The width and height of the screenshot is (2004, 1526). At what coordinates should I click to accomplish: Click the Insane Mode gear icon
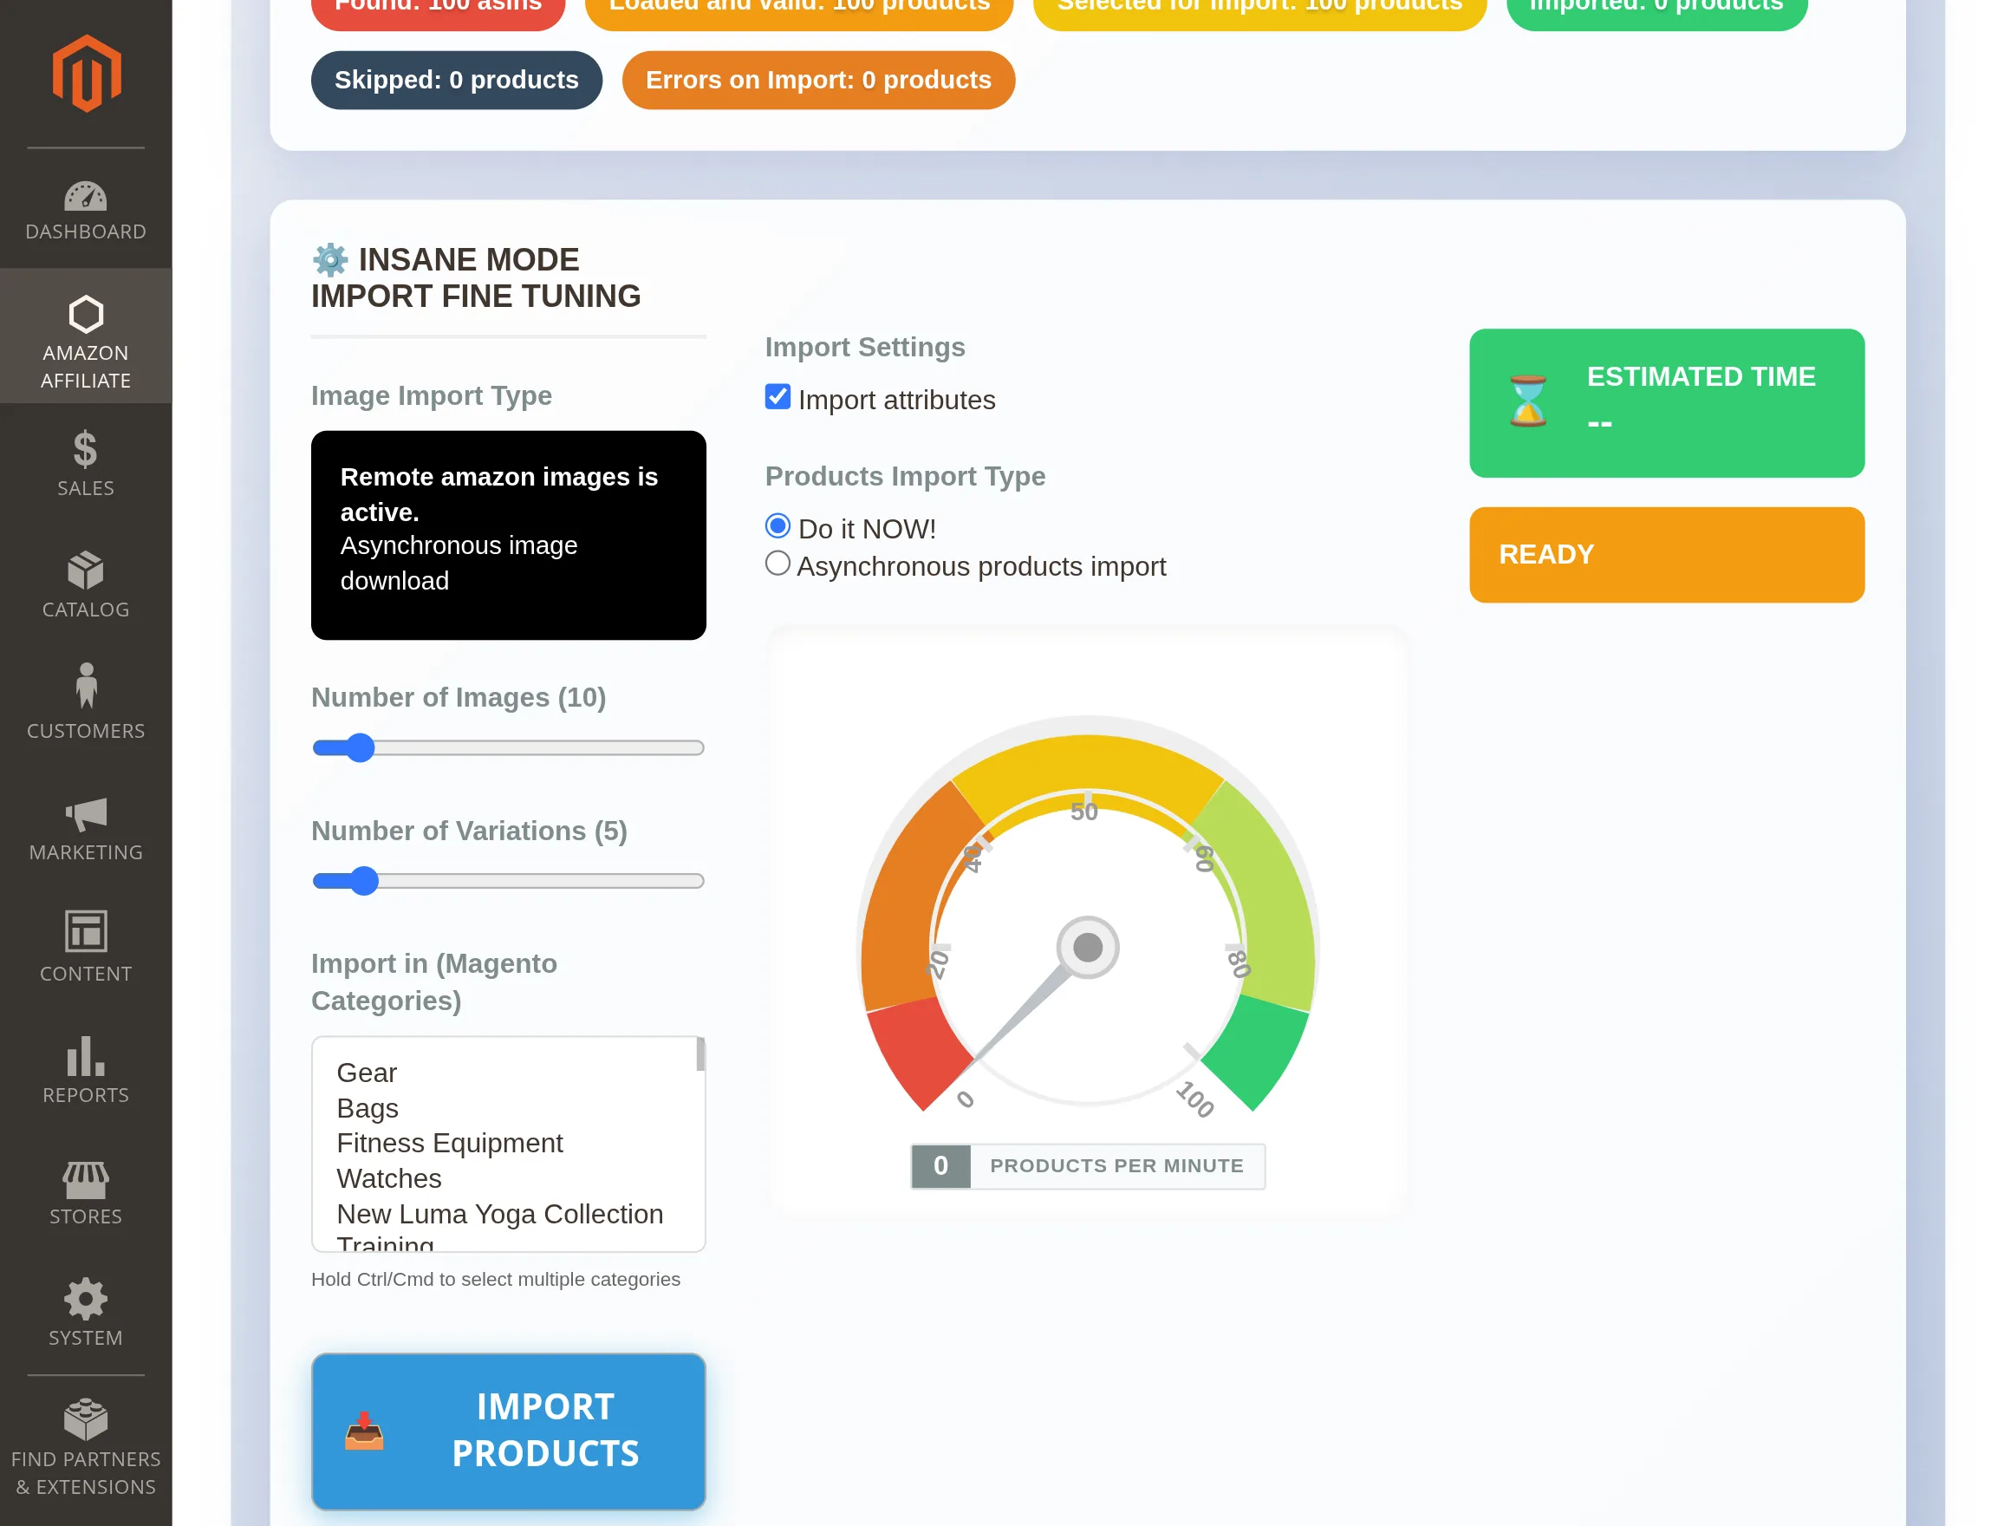[330, 260]
